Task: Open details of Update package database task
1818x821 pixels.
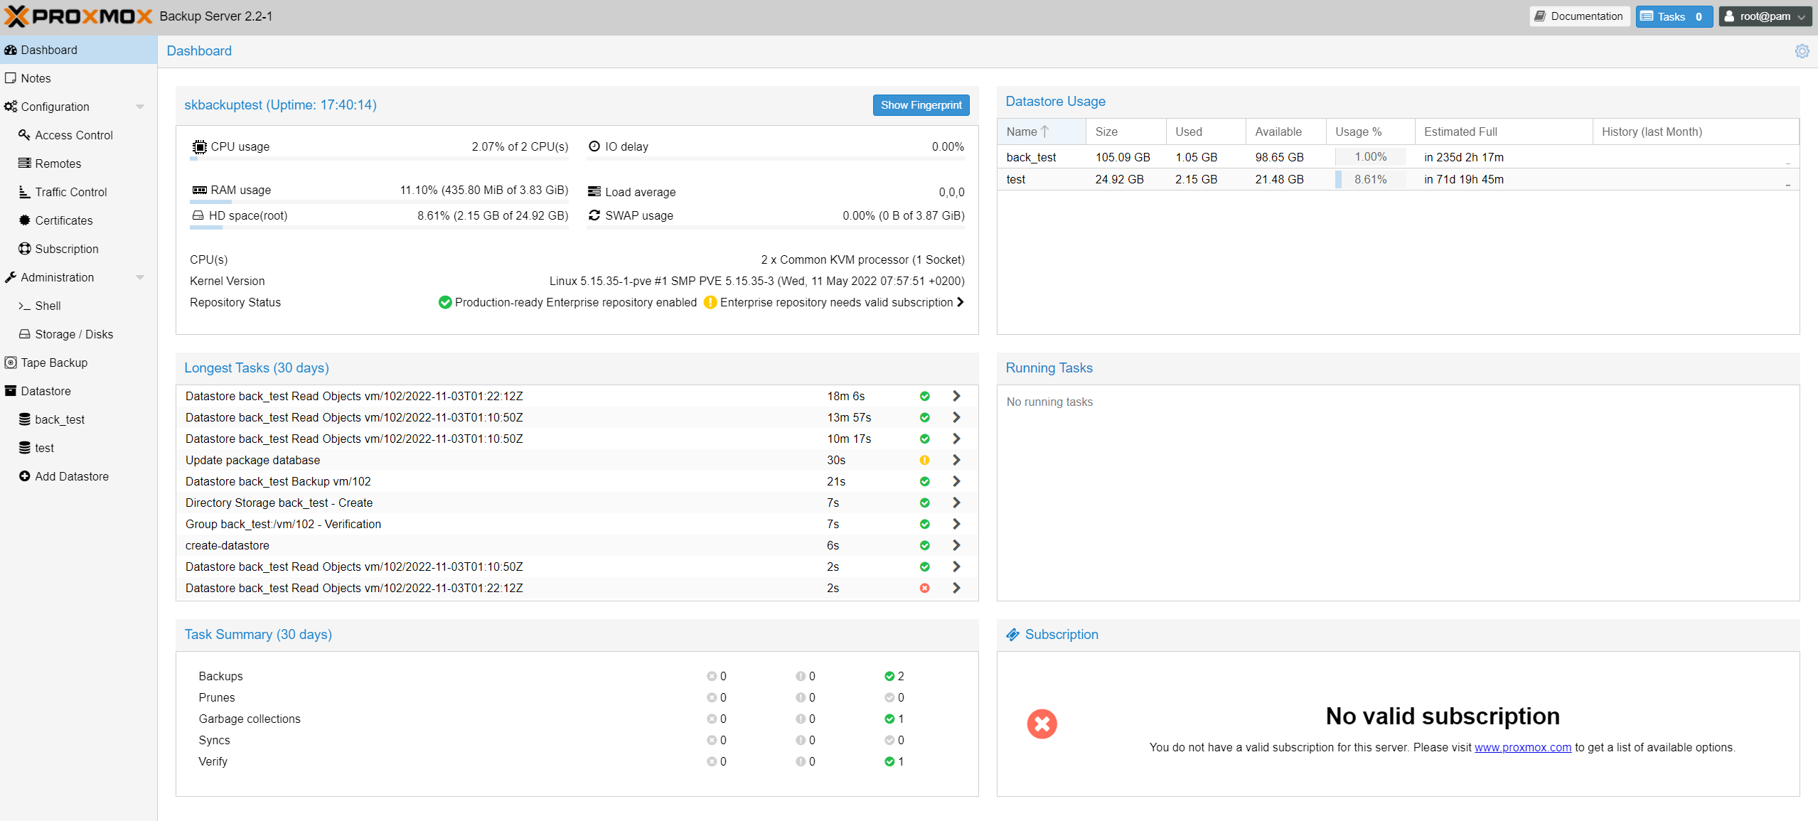Action: tap(956, 460)
